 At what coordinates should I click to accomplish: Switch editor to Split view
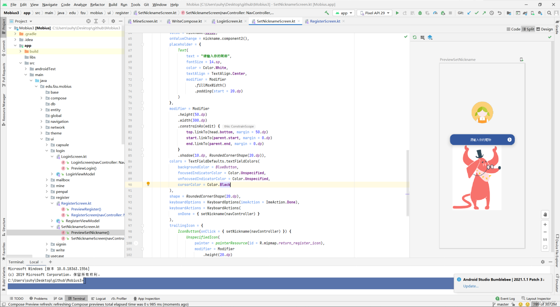click(528, 29)
